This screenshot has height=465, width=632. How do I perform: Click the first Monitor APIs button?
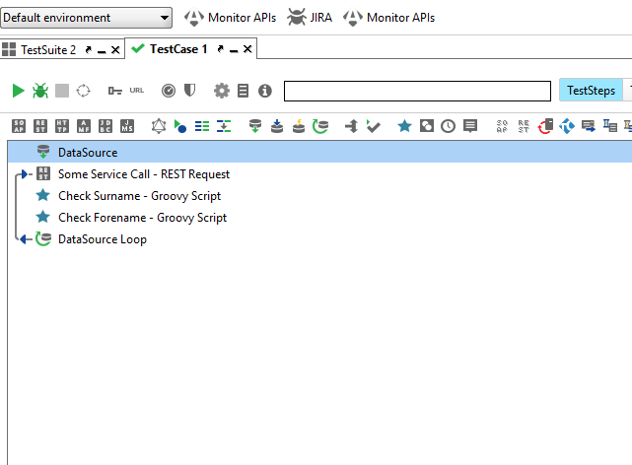[x=231, y=18]
